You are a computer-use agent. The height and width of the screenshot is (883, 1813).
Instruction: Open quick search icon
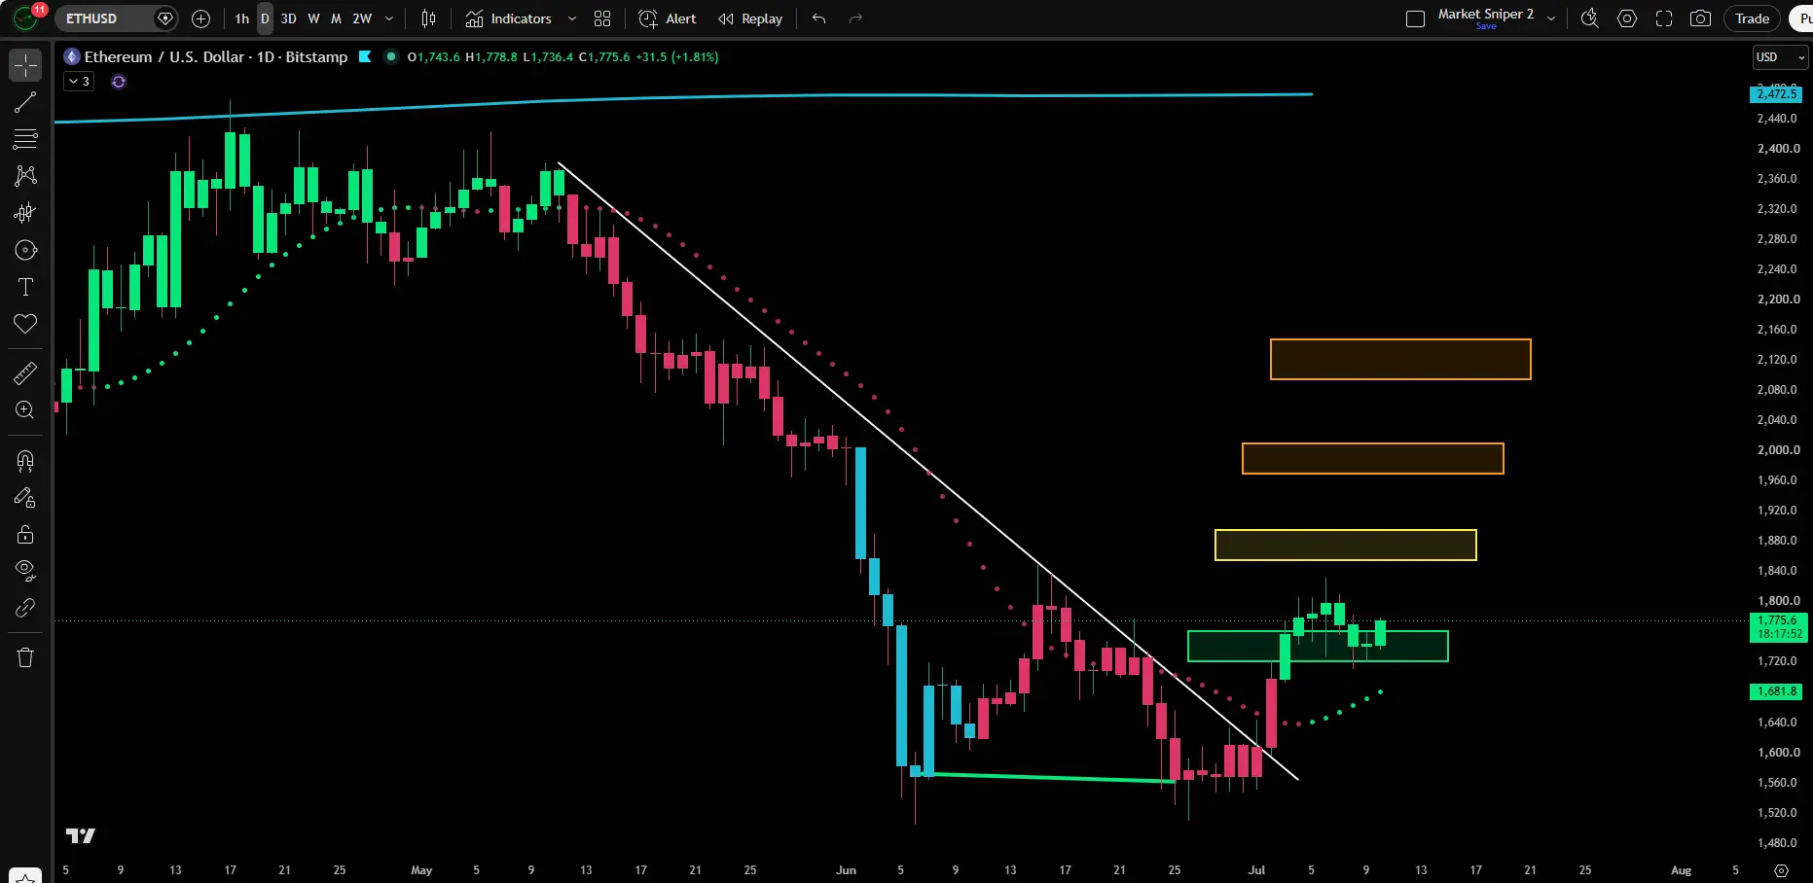coord(1590,18)
